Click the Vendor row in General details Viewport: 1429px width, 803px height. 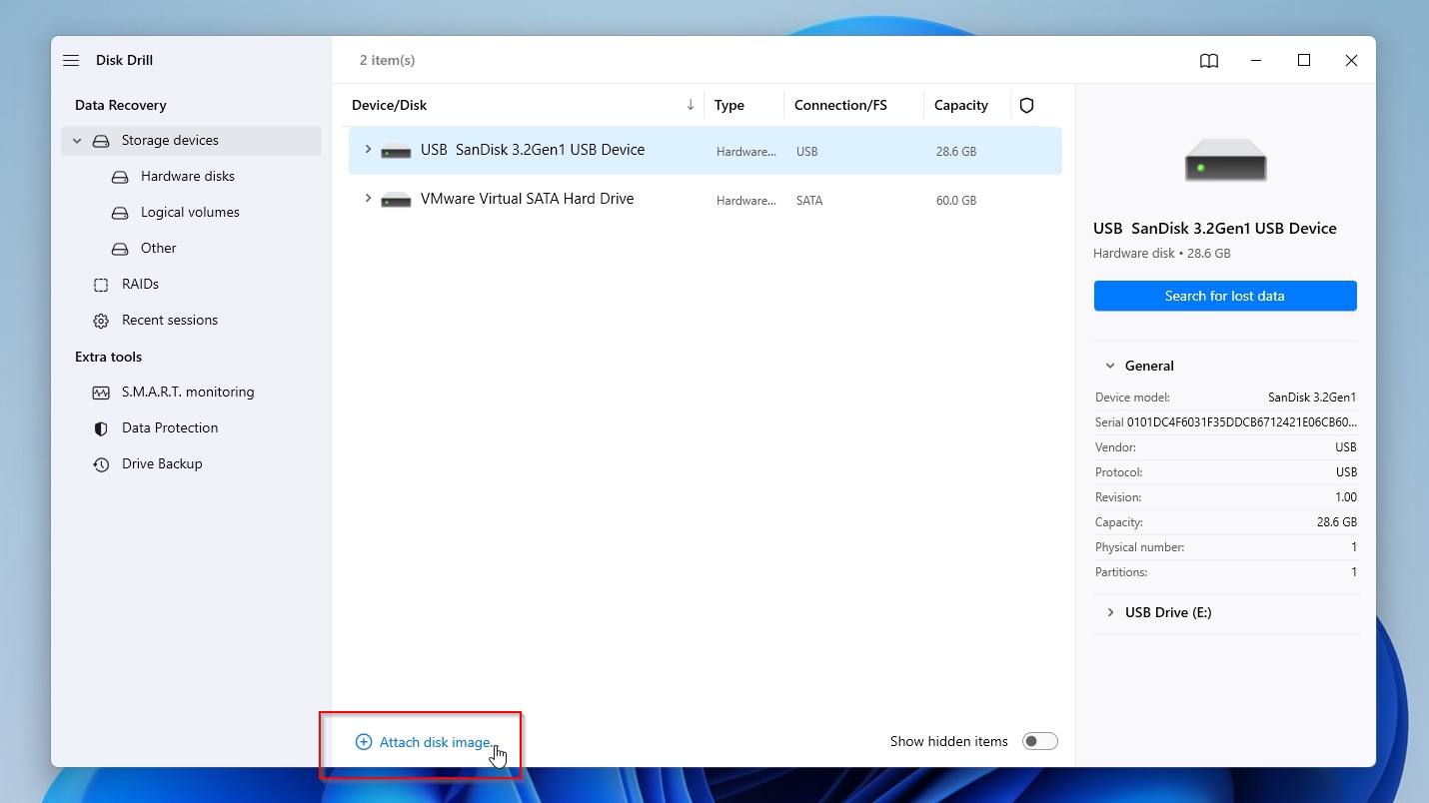pyautogui.click(x=1226, y=447)
